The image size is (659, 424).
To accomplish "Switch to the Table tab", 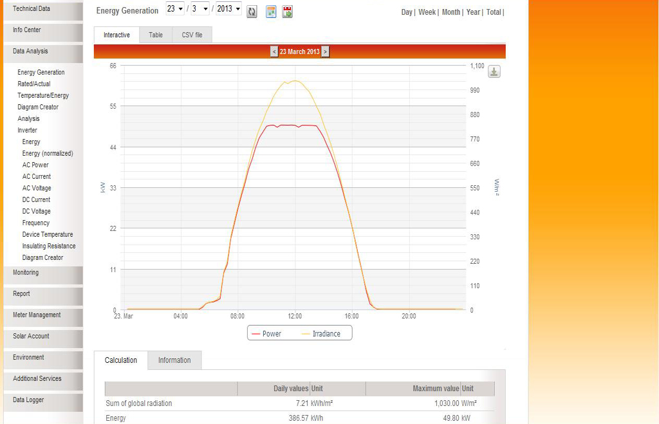I will pos(156,35).
